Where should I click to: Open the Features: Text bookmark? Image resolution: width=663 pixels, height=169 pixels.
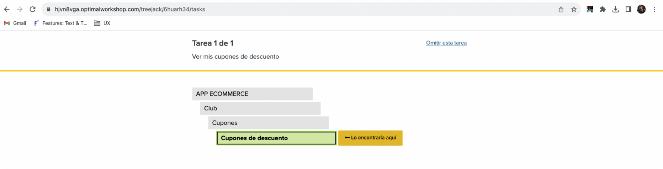coord(60,23)
